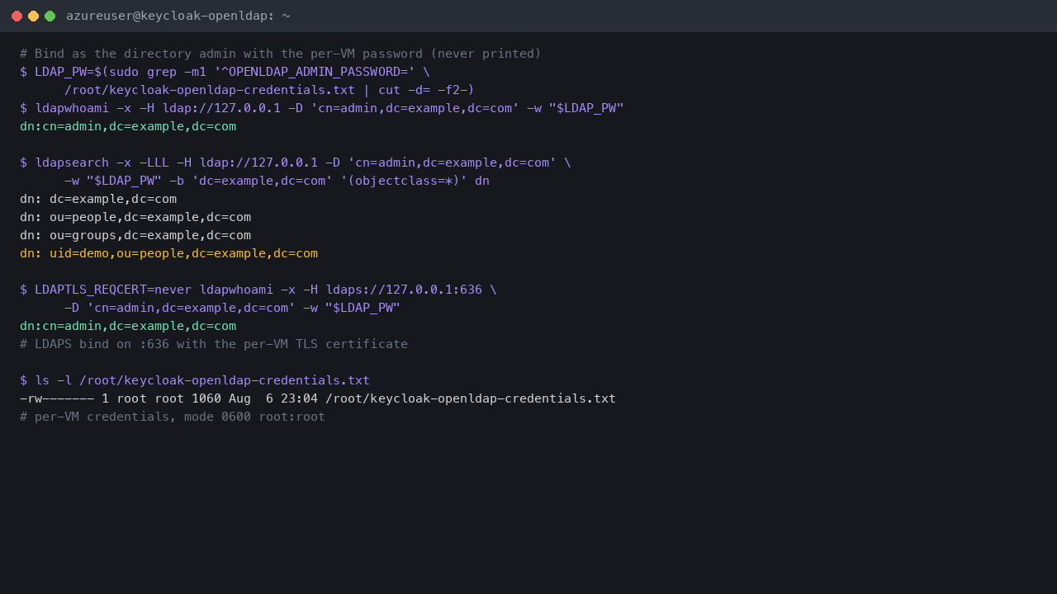Image resolution: width=1057 pixels, height=594 pixels.
Task: Click the title azureuser@keycloak-openldap: ~
Action: point(178,16)
